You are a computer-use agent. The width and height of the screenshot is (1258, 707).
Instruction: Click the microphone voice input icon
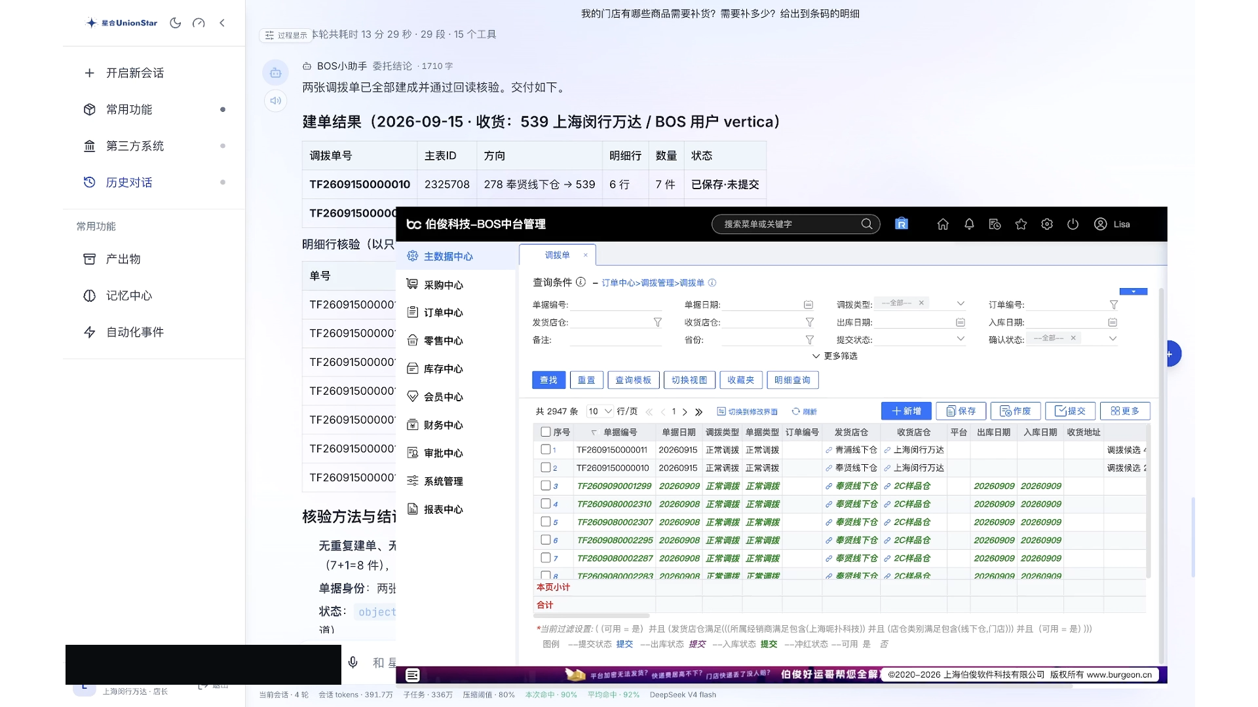[353, 662]
